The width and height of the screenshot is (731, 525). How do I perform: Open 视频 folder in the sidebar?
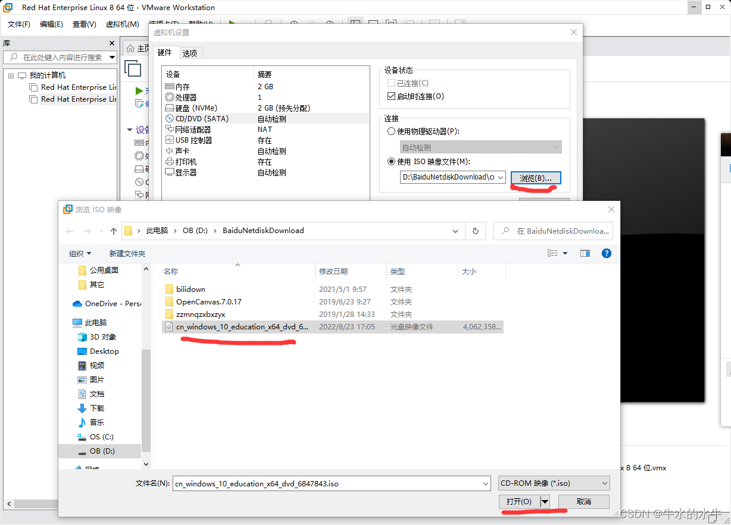(x=91, y=366)
